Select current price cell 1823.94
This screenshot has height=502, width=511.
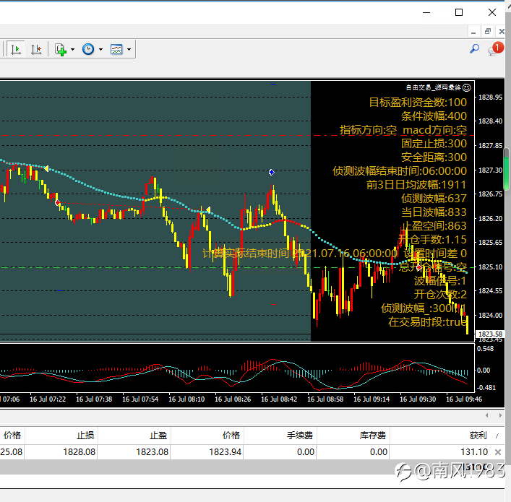coord(226,452)
